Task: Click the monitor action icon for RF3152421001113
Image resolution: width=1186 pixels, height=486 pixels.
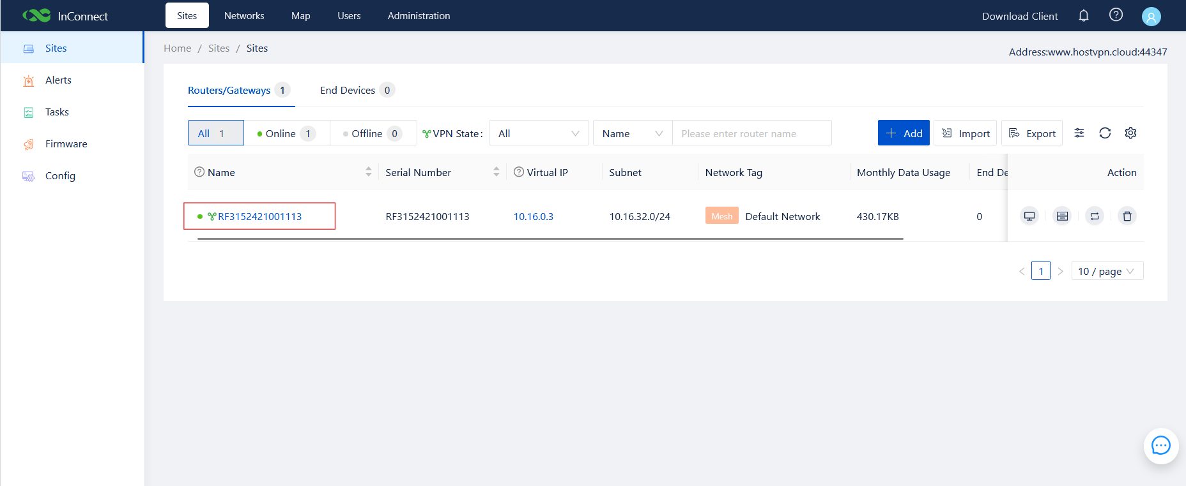Action: click(x=1029, y=216)
